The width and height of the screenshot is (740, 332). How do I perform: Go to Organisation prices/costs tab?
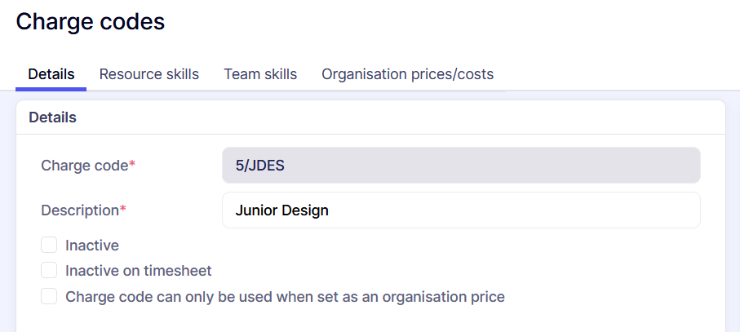click(407, 74)
